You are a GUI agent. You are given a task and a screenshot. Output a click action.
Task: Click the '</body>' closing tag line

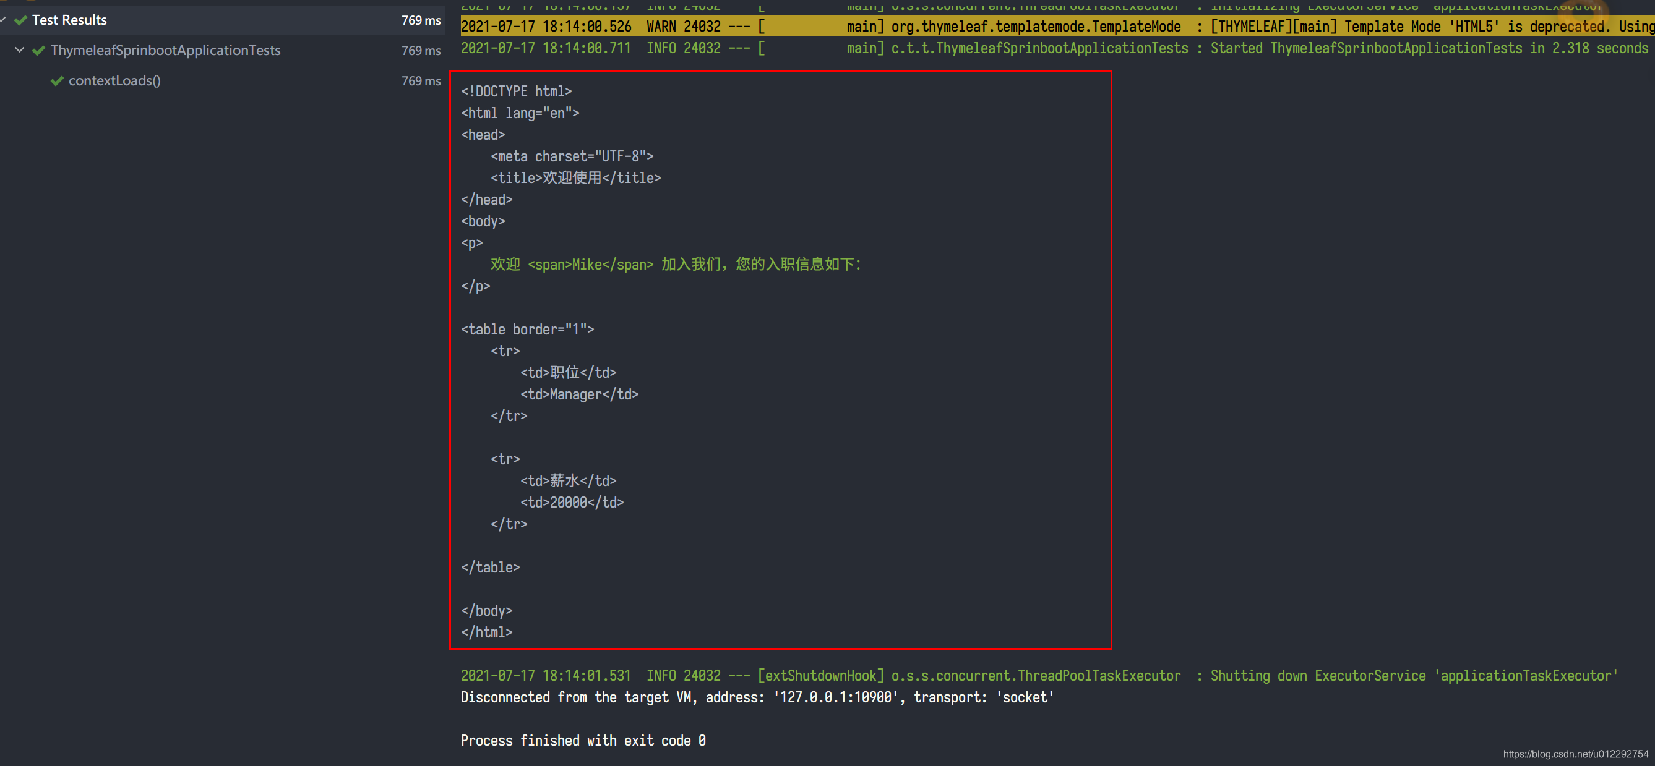pos(486,611)
